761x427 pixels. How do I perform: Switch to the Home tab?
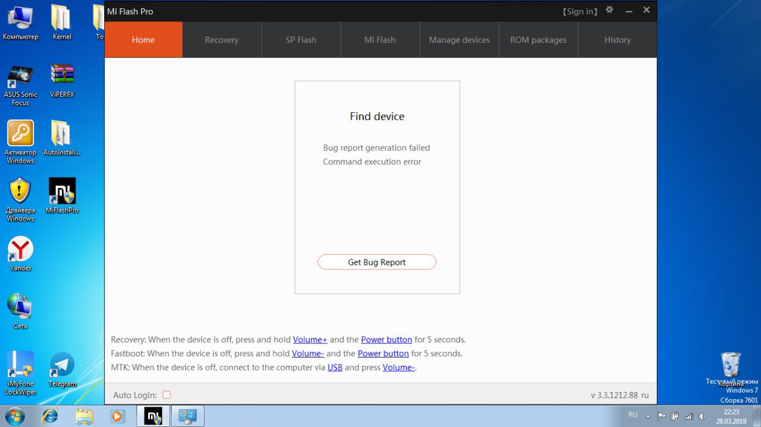click(x=143, y=40)
